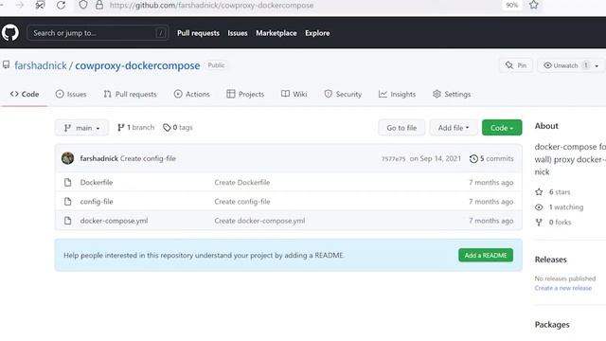This screenshot has height=341, width=606.
Task: Open the Dockerfile file
Action: click(97, 182)
